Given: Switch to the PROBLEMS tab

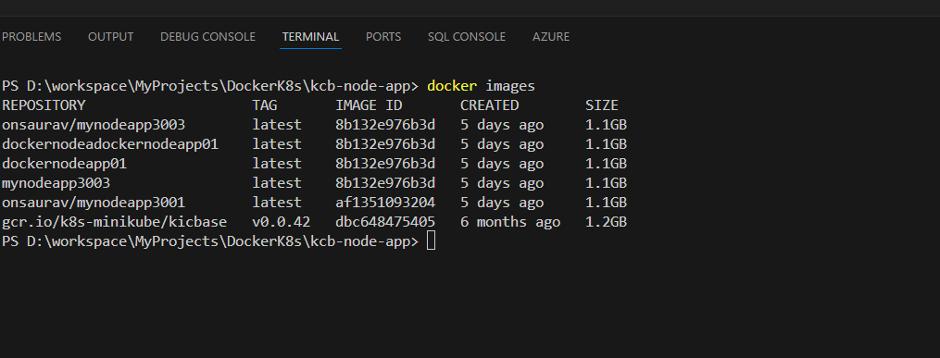Looking at the screenshot, I should pyautogui.click(x=31, y=36).
